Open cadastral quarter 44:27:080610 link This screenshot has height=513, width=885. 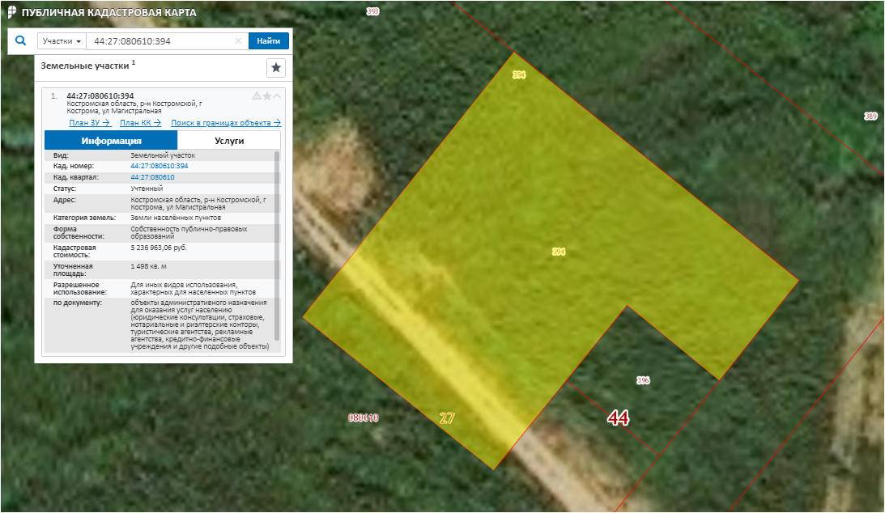click(153, 176)
